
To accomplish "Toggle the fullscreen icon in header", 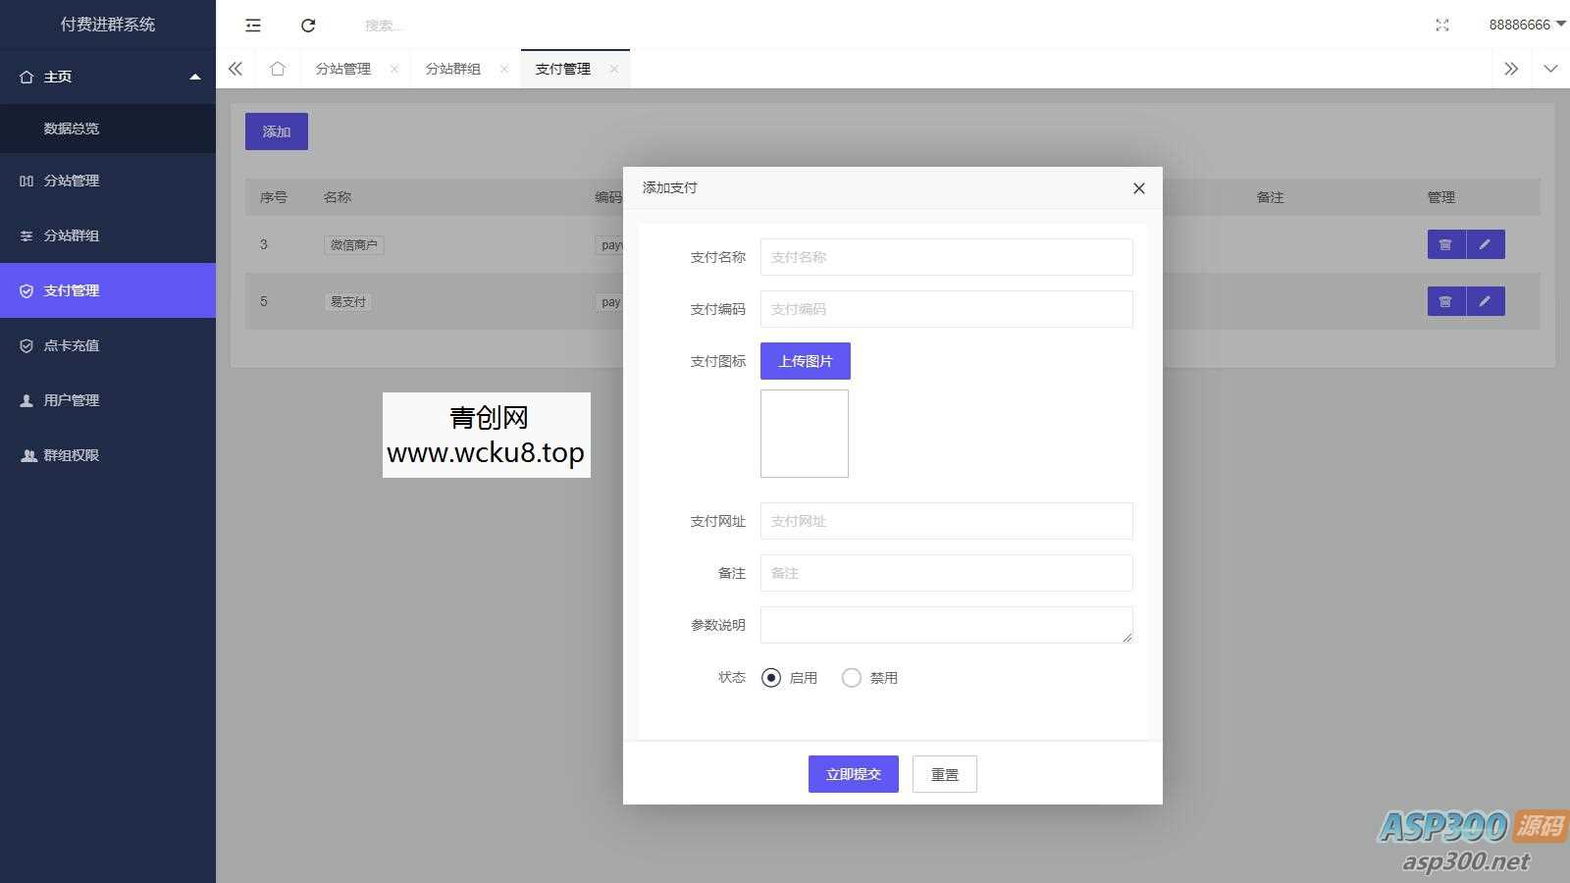I will pos(1441,26).
